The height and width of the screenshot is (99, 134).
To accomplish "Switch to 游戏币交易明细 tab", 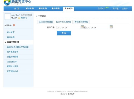I will [81, 22].
